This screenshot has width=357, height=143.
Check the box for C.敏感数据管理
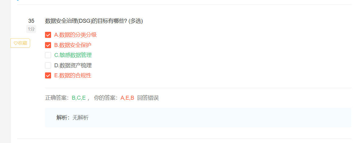click(48, 55)
